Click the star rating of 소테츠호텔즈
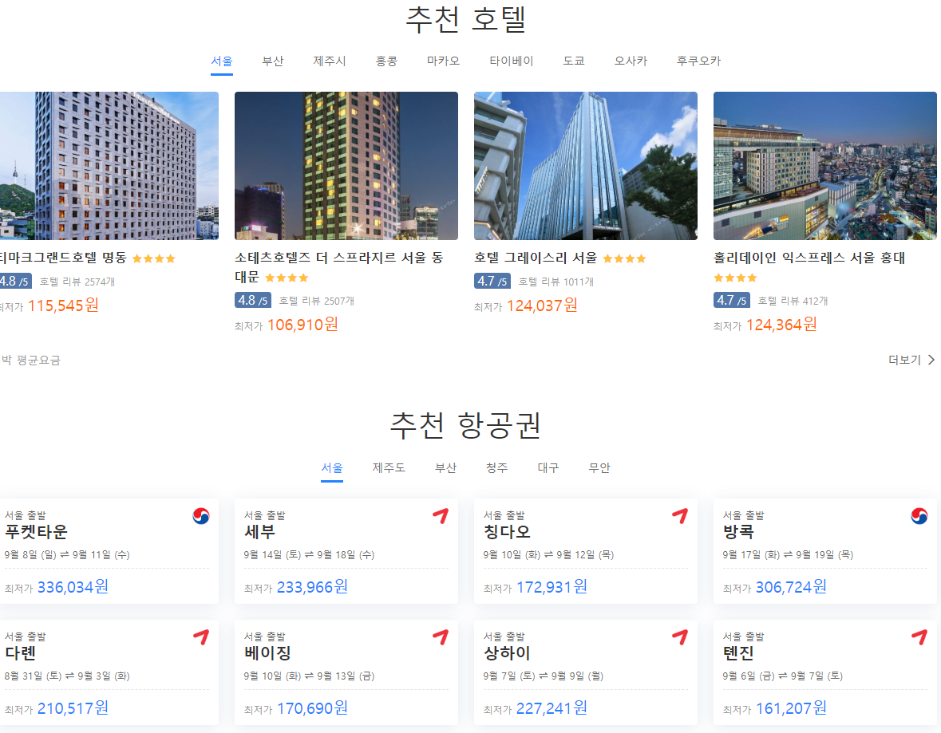 [287, 278]
